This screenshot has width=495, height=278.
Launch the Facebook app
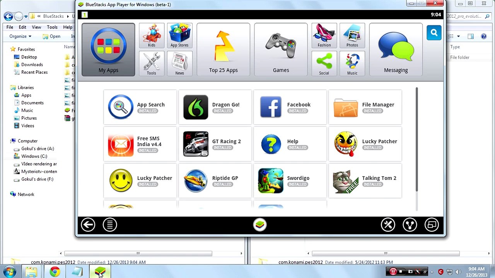tap(290, 107)
